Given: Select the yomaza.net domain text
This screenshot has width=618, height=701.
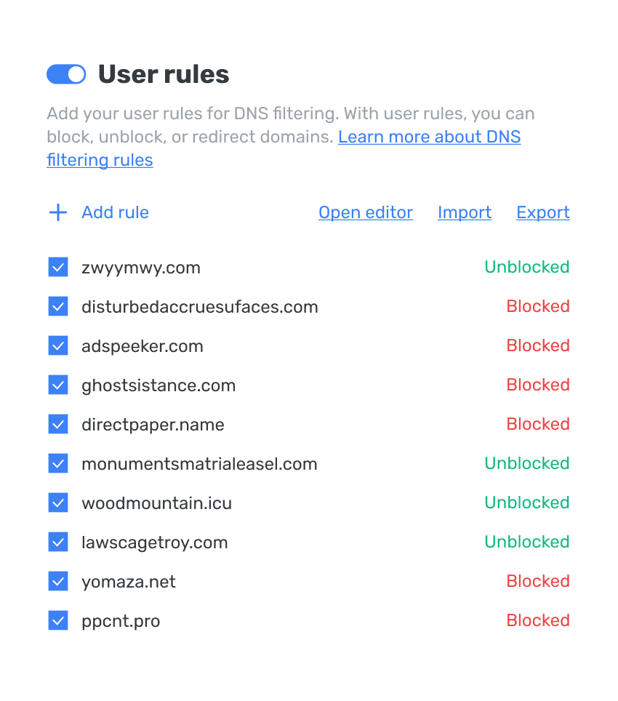Looking at the screenshot, I should click(129, 582).
